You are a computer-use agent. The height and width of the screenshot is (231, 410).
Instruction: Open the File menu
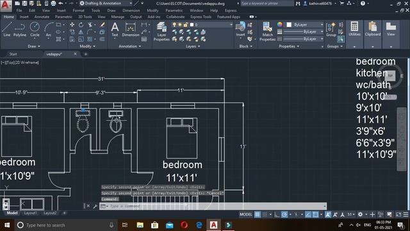tap(19, 10)
